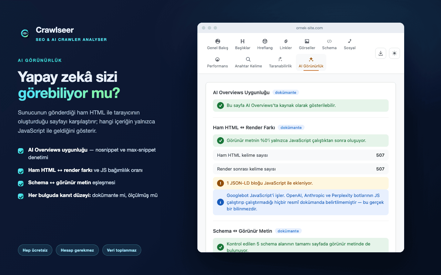The height and width of the screenshot is (275, 441).
Task: Click the orange warning icon in JSON-LD notice
Action: tap(220, 183)
